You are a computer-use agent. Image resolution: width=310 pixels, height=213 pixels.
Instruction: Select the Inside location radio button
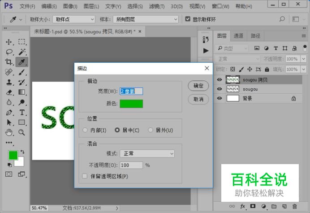(x=85, y=130)
